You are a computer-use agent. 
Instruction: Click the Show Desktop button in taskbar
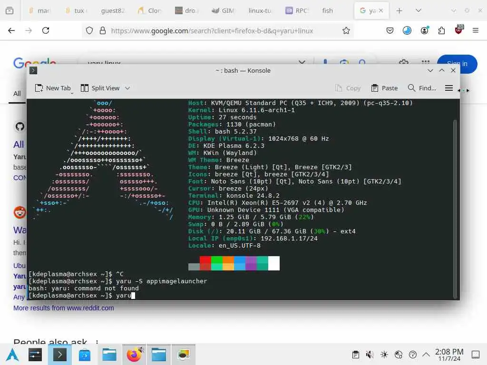(476, 355)
